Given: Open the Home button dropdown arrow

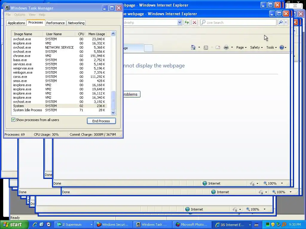Looking at the screenshot, I should coord(199,47).
